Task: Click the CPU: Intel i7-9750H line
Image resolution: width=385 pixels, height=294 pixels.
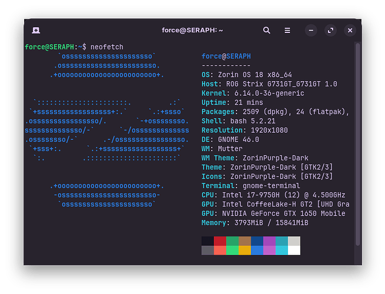Action: click(x=273, y=195)
